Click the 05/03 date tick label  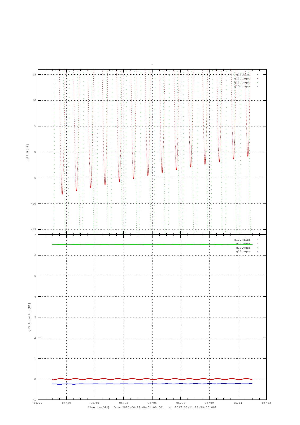point(124,403)
